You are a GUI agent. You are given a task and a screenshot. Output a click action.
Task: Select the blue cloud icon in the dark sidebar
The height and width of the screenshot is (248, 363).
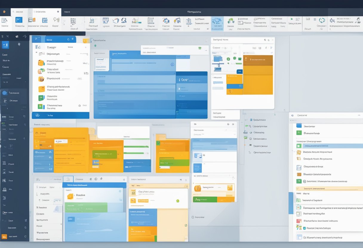pos(4,93)
